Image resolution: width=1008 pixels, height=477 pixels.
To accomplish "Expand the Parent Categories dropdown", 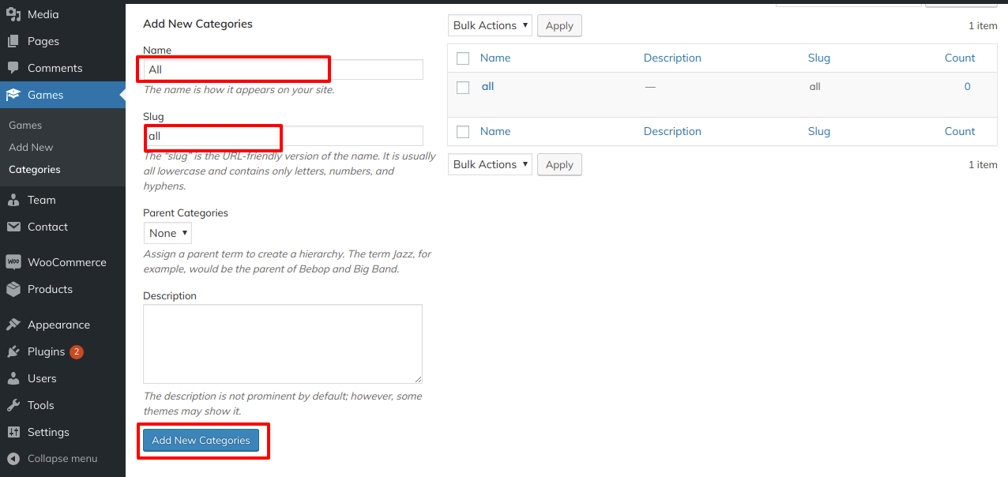I will (167, 233).
